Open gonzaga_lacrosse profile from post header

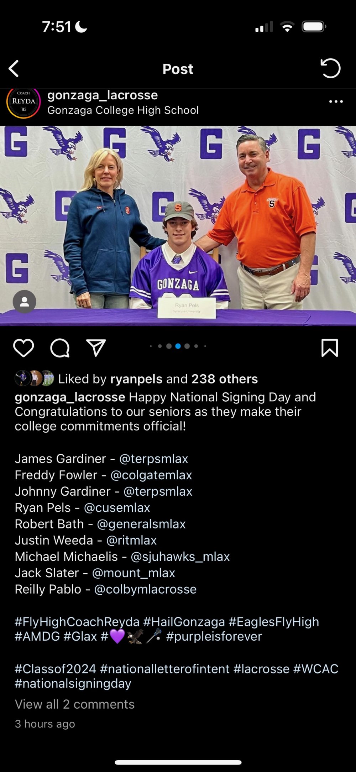103,95
